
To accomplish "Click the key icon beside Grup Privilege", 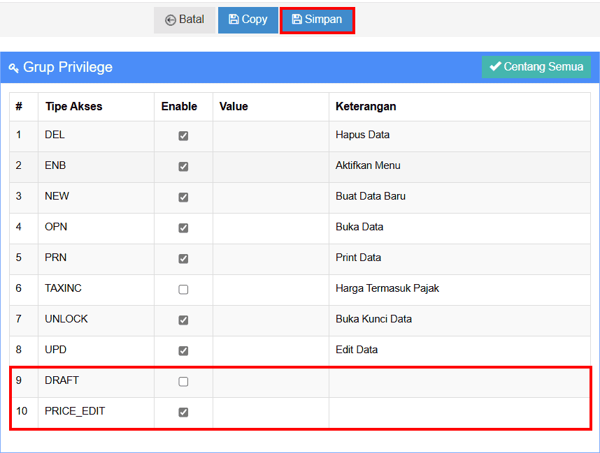I will [x=13, y=68].
